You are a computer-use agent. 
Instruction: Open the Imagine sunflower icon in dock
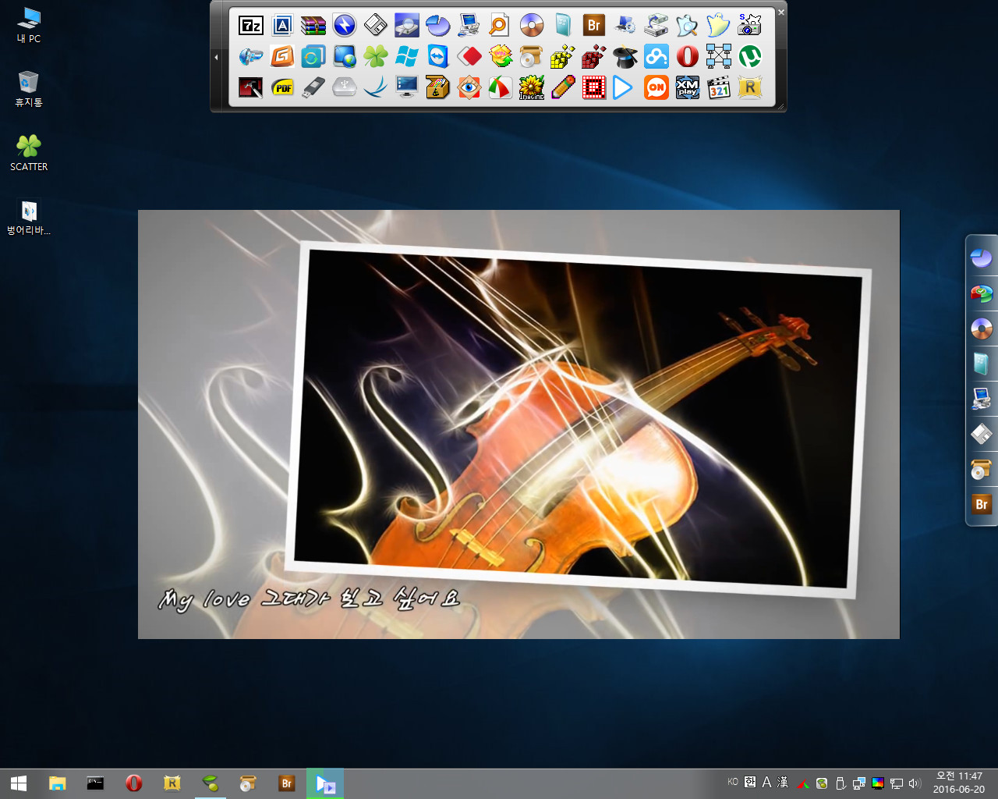(532, 87)
